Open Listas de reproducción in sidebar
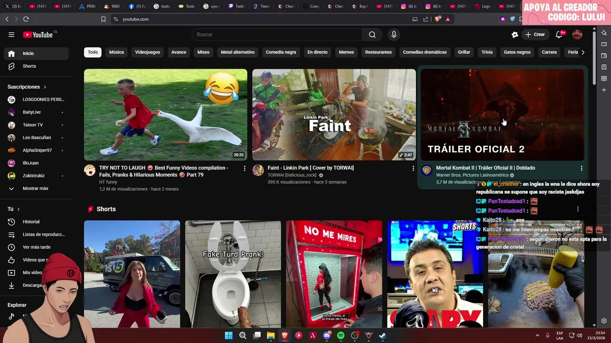This screenshot has width=611, height=343. pyautogui.click(x=36, y=234)
